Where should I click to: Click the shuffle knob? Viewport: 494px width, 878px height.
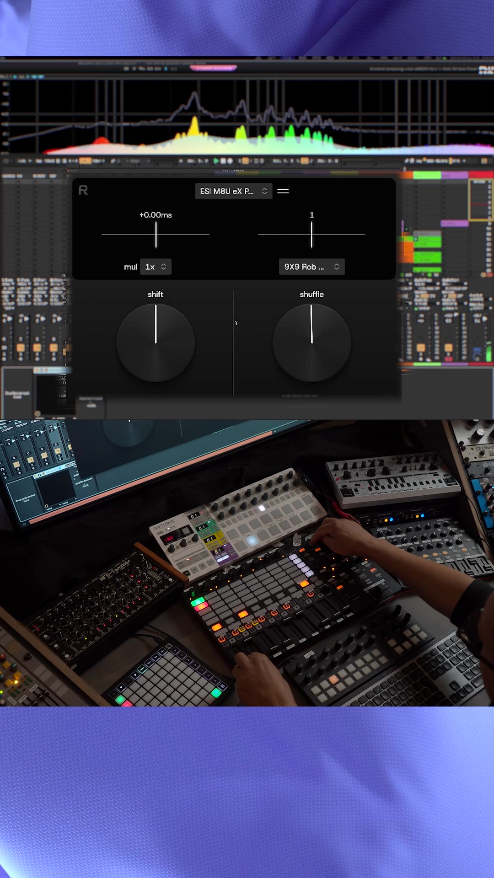(x=311, y=343)
